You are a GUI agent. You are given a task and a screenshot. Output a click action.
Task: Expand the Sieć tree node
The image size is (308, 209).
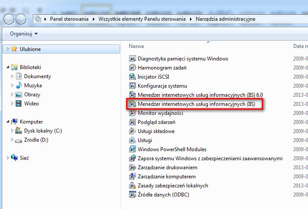tap(8, 158)
